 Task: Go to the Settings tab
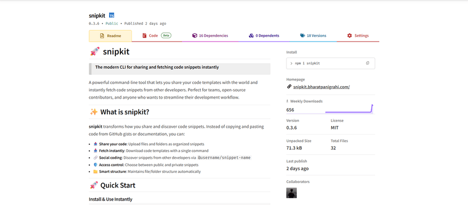tap(358, 35)
